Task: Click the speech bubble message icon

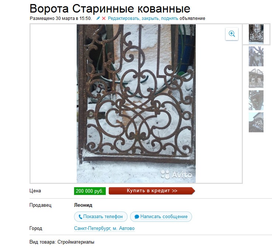Action: (137, 217)
